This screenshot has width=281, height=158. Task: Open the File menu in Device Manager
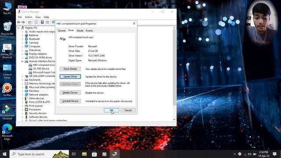click(20, 17)
